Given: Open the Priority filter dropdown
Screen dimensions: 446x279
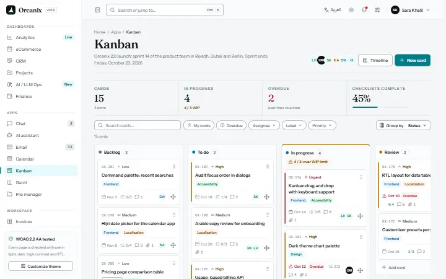Looking at the screenshot, I should pyautogui.click(x=322, y=125).
